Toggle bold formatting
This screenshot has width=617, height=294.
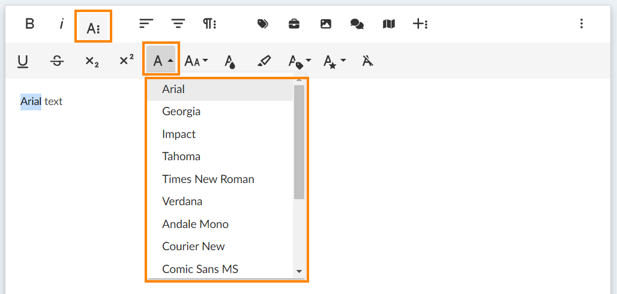[29, 24]
